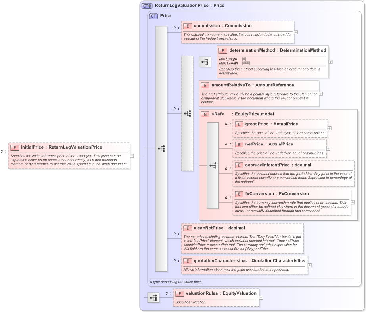The image size is (366, 312).
Task: Click the E icon of fxConversion
Action: pyautogui.click(x=239, y=194)
